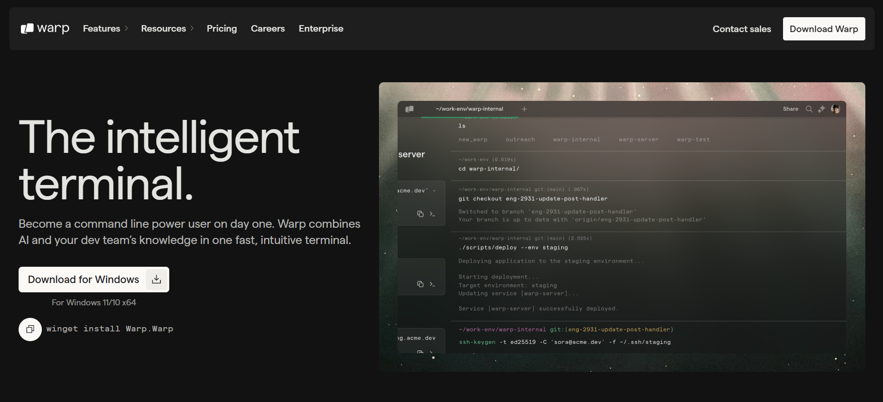
Task: Click the git checkout eng-2931 command line
Action: point(533,198)
